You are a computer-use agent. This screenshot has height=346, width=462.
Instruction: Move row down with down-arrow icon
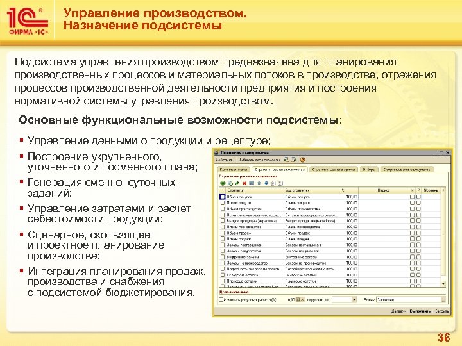pyautogui.click(x=266, y=183)
